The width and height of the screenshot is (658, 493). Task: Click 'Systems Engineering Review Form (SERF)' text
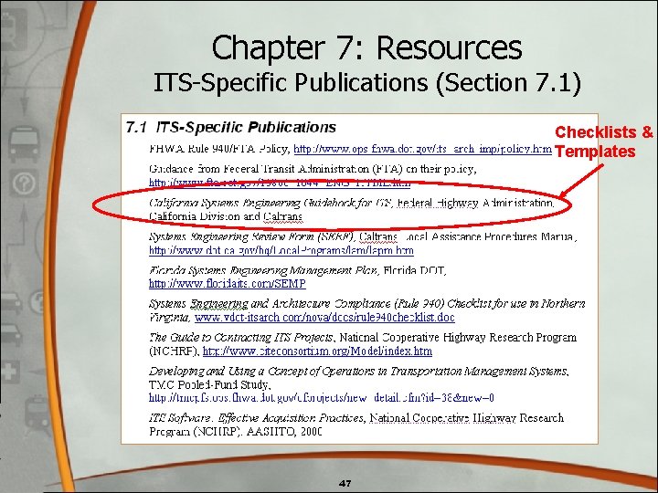[252, 236]
